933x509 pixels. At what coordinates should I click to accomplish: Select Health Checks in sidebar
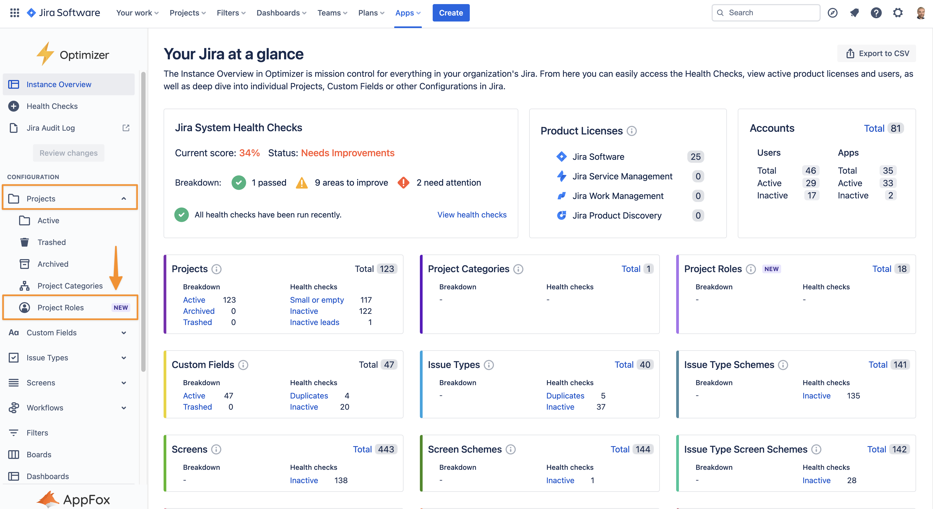[x=52, y=106]
